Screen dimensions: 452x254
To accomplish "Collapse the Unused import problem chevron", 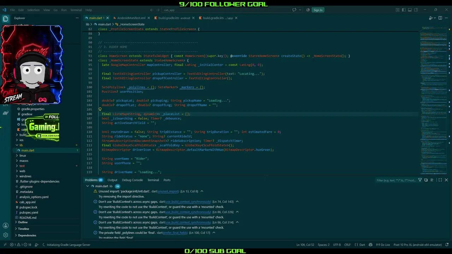I will click(x=202, y=191).
